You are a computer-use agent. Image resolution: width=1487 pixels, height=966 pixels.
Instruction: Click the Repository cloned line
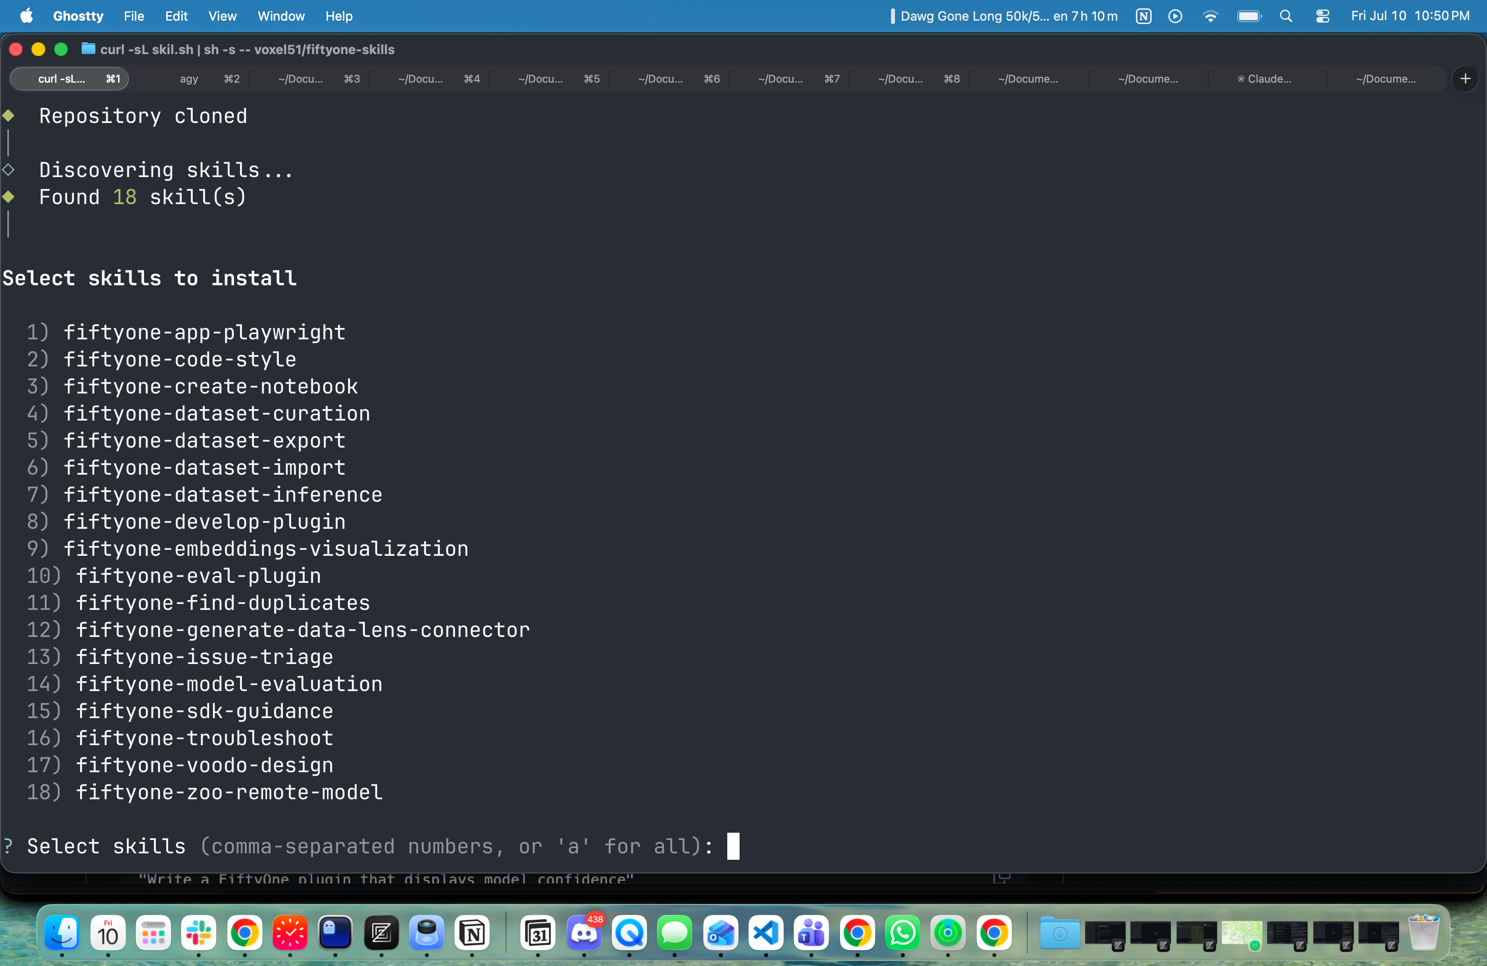[x=143, y=116]
